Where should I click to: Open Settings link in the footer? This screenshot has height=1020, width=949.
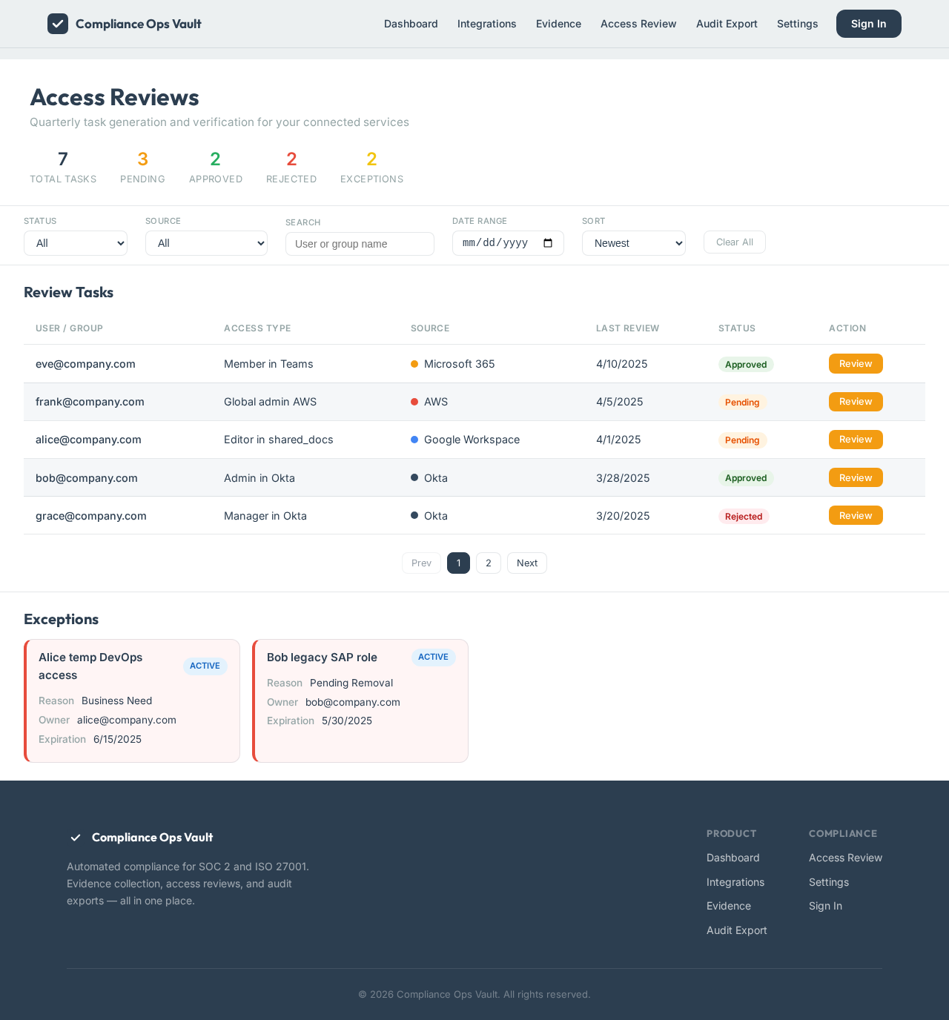829,882
